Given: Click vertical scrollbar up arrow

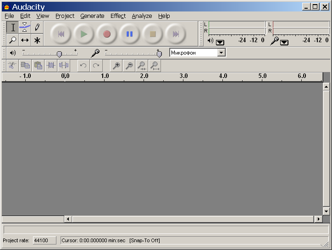Looking at the screenshot, I should 326,87.
